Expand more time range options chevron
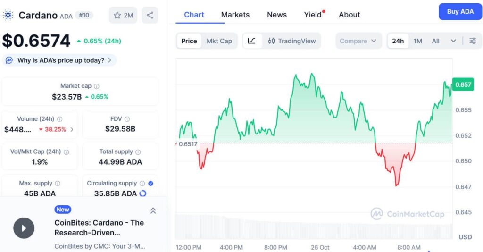 coord(453,41)
